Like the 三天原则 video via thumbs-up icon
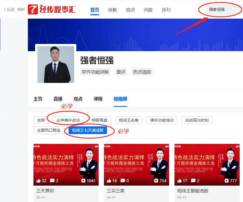 coord(38,181)
